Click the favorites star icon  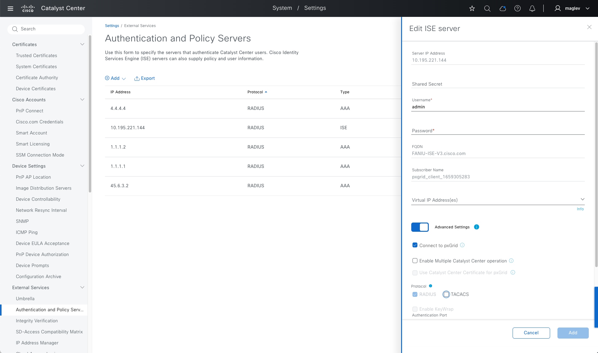coord(472,8)
